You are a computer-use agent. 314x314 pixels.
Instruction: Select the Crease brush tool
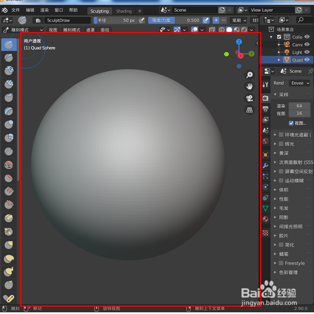tap(9, 151)
